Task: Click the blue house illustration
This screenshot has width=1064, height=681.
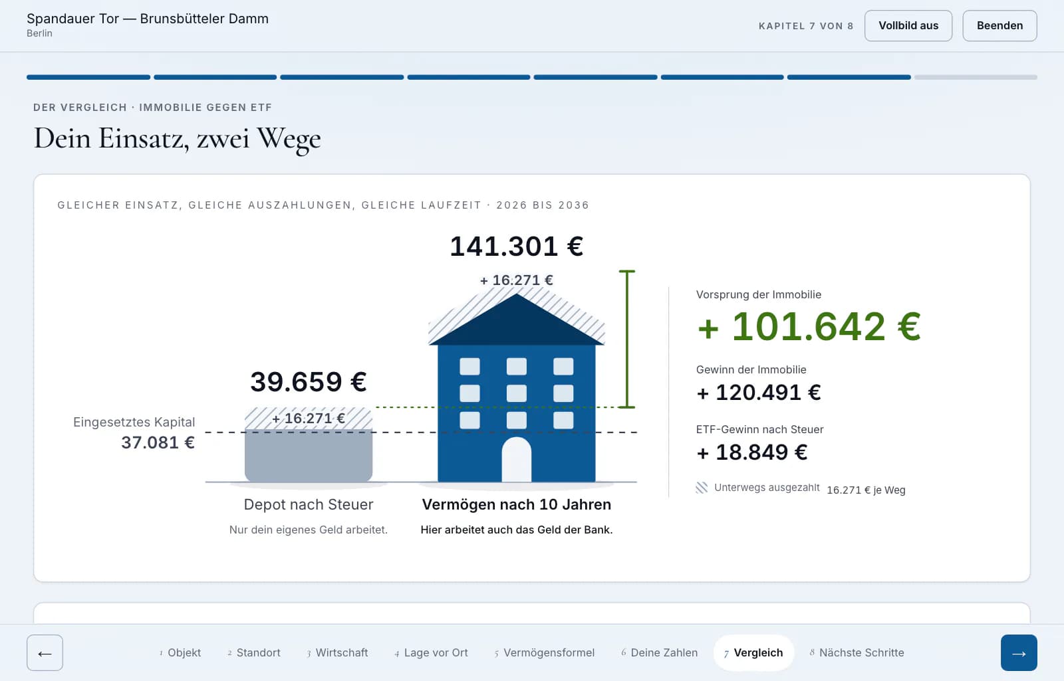Action: click(516, 387)
